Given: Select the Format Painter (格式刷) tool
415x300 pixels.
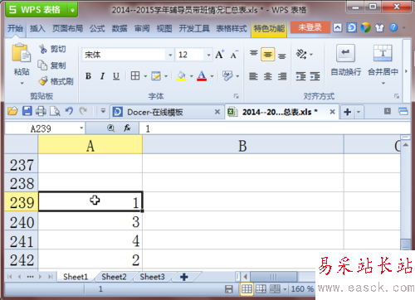Looking at the screenshot, I should [56, 81].
